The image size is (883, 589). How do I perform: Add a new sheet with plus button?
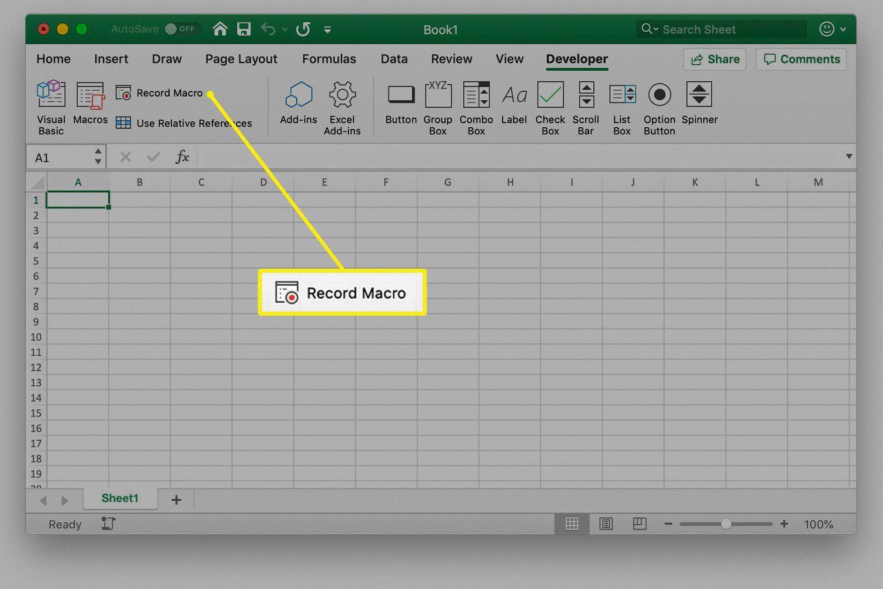[176, 499]
